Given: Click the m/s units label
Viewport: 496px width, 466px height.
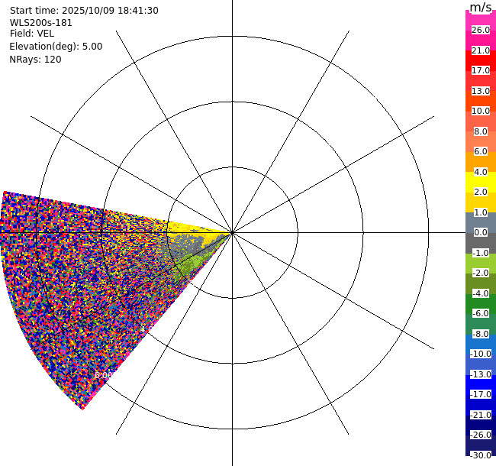Looking at the screenshot, I should coord(481,7).
